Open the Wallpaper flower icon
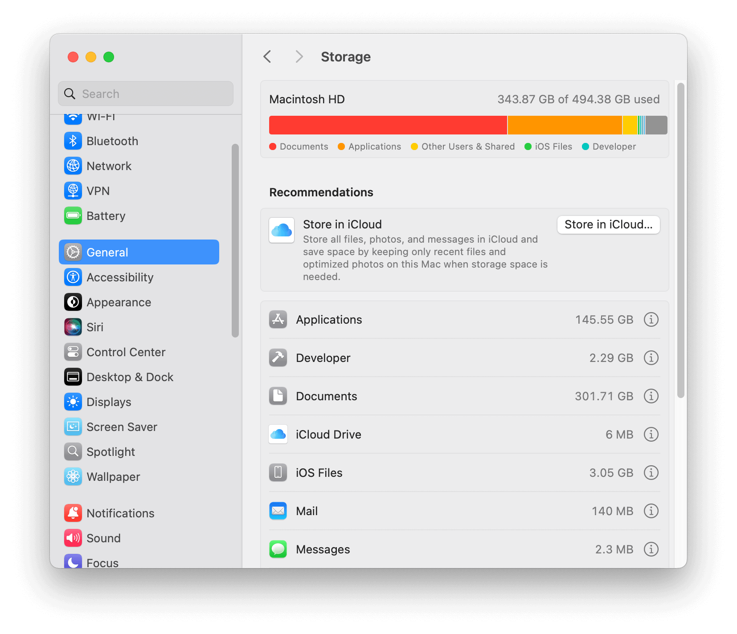Viewport: 737px width, 634px height. [x=73, y=477]
